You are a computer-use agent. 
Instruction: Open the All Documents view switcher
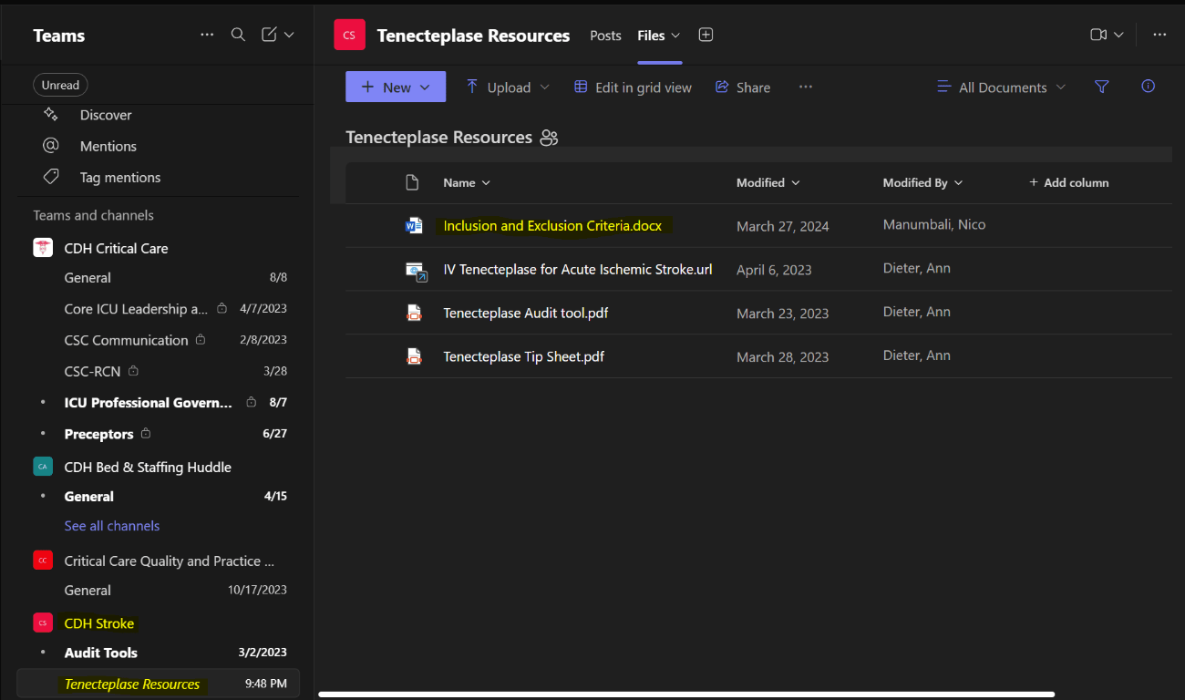[x=1001, y=87]
